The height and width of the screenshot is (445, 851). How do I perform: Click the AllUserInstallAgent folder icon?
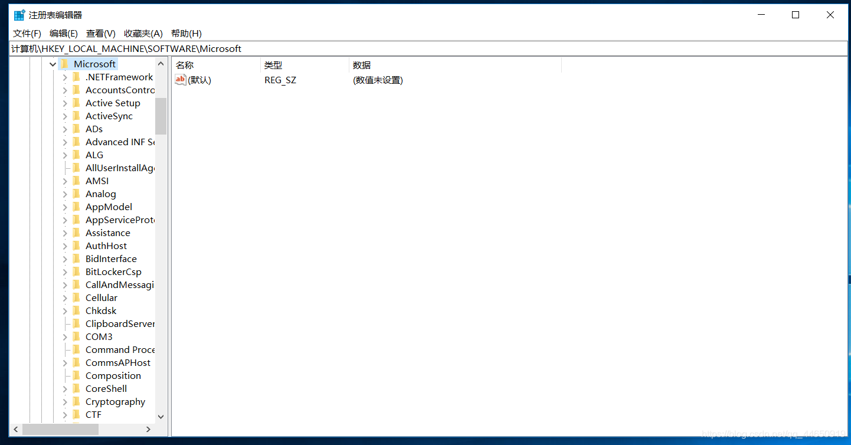[x=76, y=168]
